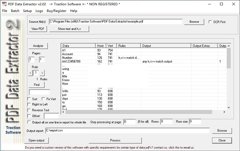Open the Help menu
This screenshot has width=240, height=151.
[x=74, y=11]
